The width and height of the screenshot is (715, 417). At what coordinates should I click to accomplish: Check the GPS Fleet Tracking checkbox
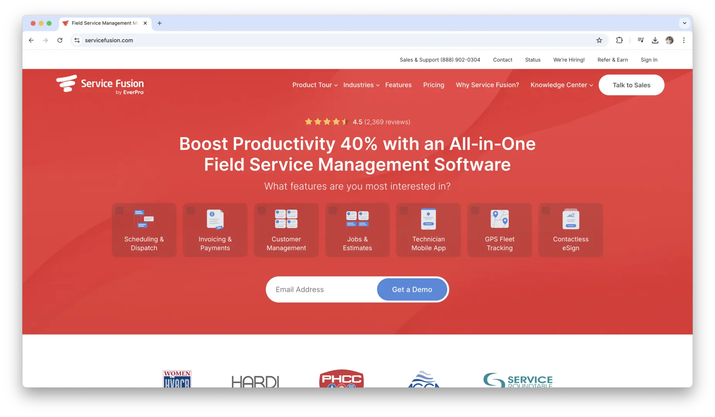click(x=475, y=210)
